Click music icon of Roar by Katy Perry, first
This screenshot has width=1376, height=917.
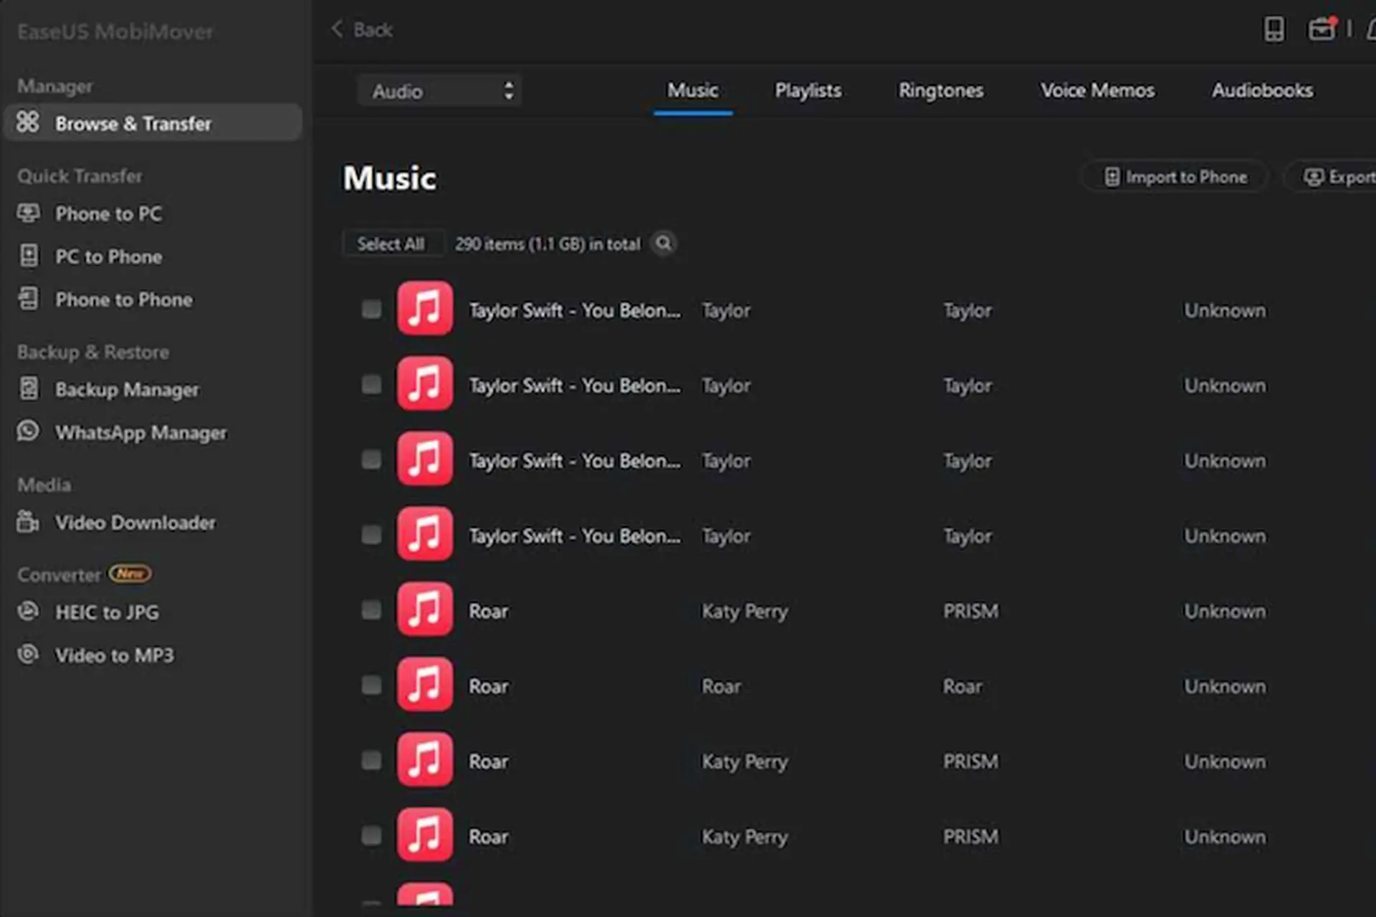(x=425, y=609)
